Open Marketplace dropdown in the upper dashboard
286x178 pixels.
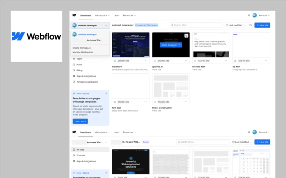coord(102,15)
